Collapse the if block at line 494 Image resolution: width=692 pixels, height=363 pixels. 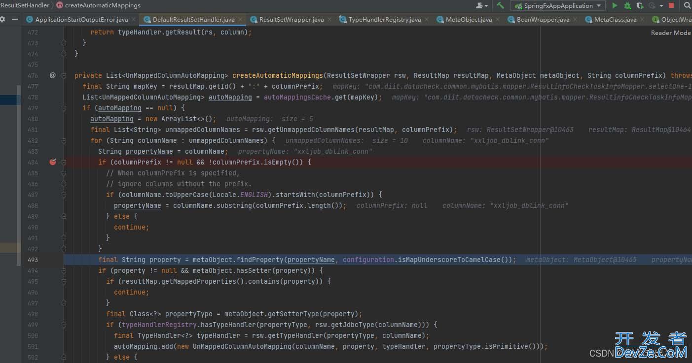tap(64, 270)
